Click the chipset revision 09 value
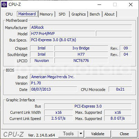 coord(126,48)
